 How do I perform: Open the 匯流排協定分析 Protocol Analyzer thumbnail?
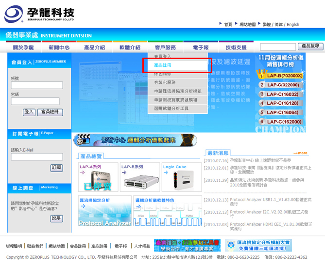click(x=105, y=211)
